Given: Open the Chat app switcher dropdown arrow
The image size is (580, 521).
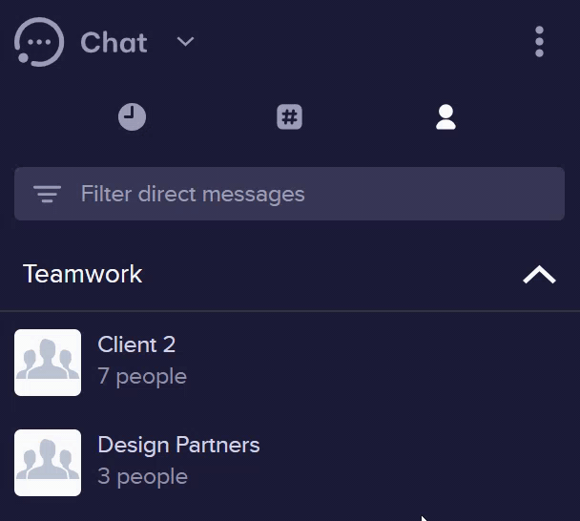Looking at the screenshot, I should pyautogui.click(x=185, y=42).
